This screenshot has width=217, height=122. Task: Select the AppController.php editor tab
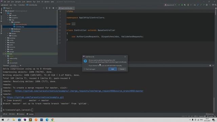coord(66,8)
